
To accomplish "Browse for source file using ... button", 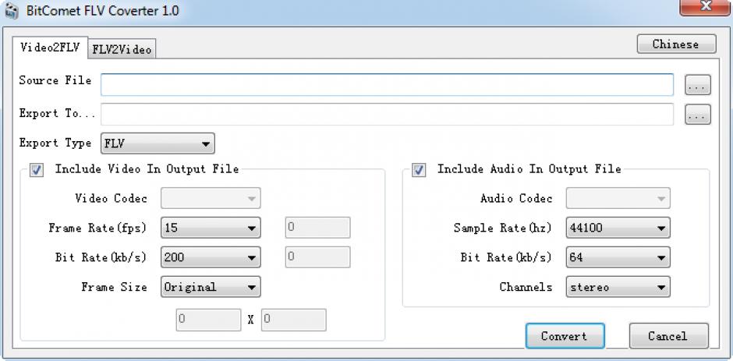I will [x=697, y=85].
